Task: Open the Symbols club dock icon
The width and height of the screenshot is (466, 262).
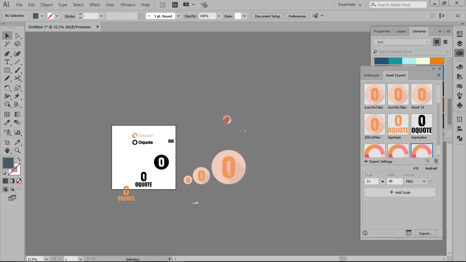Action: tap(459, 105)
